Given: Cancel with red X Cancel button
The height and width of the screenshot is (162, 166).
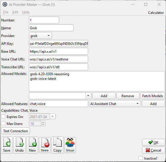Looking at the screenshot, I should click(x=153, y=150).
